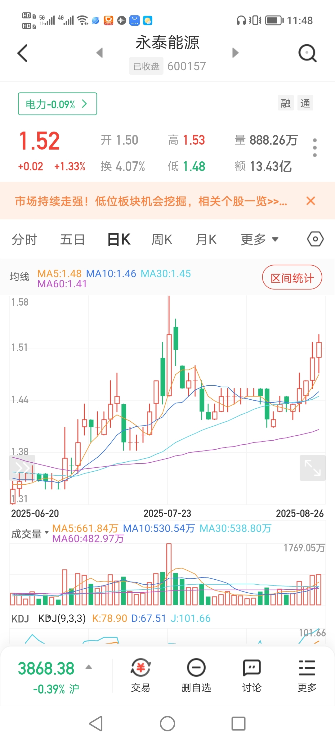Screen dimensions: 335x741
Task: Tap the 已收盘 status label
Action: (146, 66)
